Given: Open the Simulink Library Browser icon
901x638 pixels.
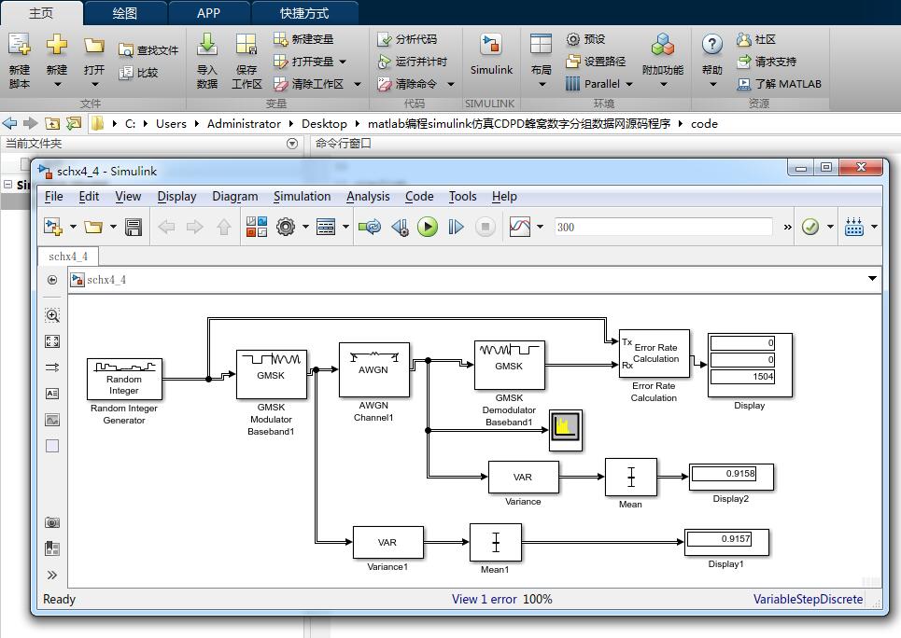Looking at the screenshot, I should 256,227.
